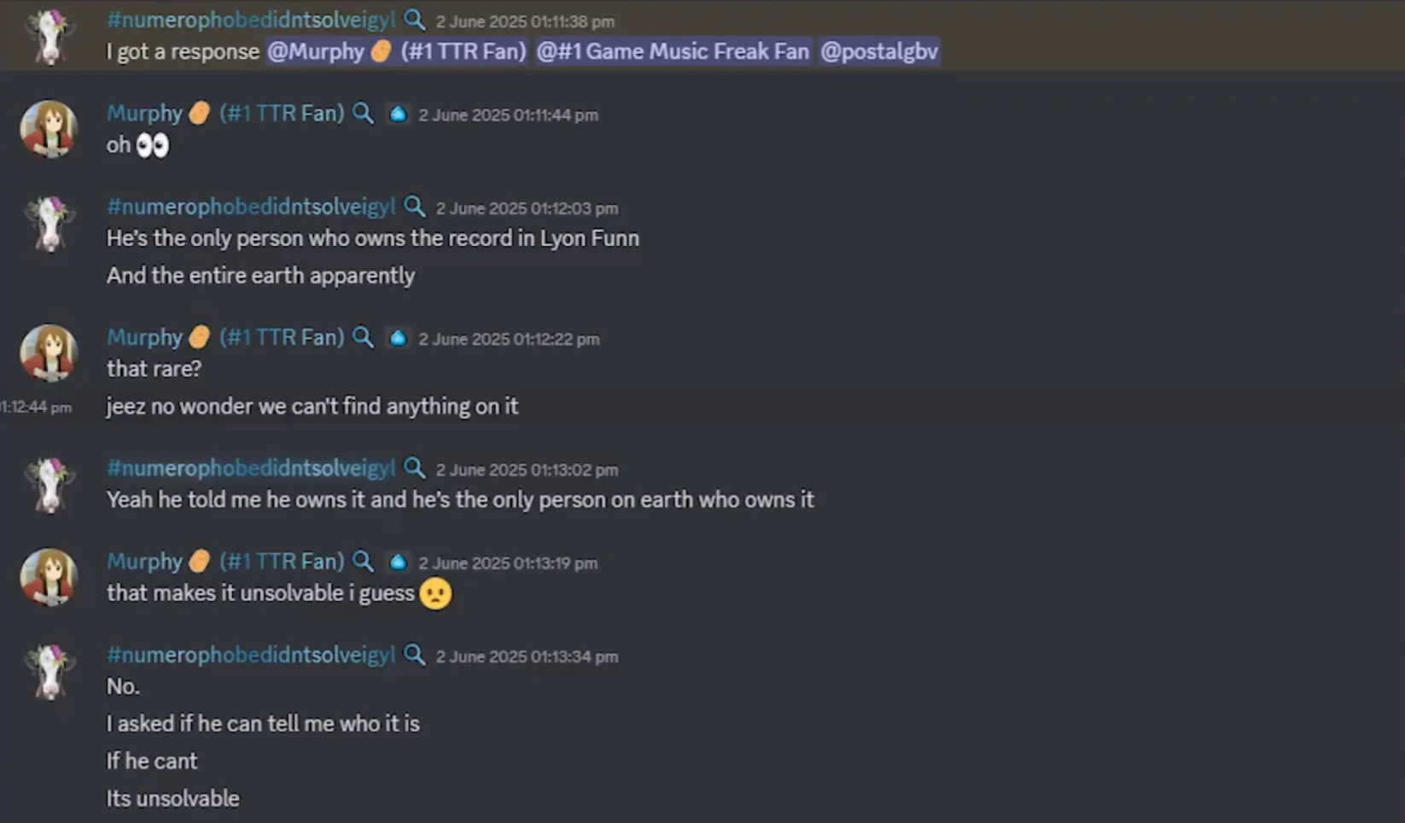
Task: Click magnifier beside Murphy at 01:13:19 pm
Action: pyautogui.click(x=363, y=561)
